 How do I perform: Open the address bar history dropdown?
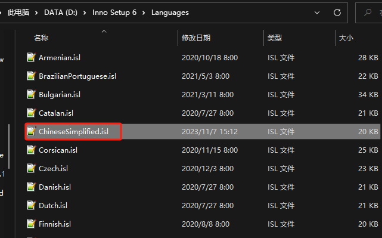(317, 13)
